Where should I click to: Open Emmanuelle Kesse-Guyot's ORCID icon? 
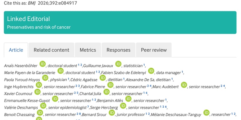[55, 99]
